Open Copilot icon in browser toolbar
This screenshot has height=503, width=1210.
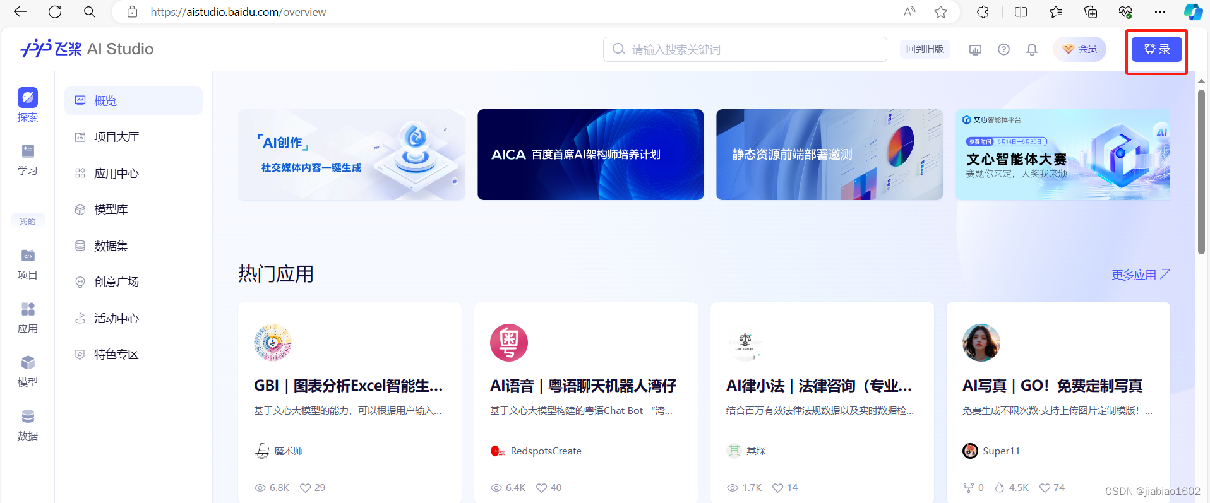[1193, 12]
